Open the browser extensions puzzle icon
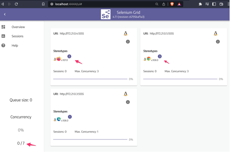 200,4
